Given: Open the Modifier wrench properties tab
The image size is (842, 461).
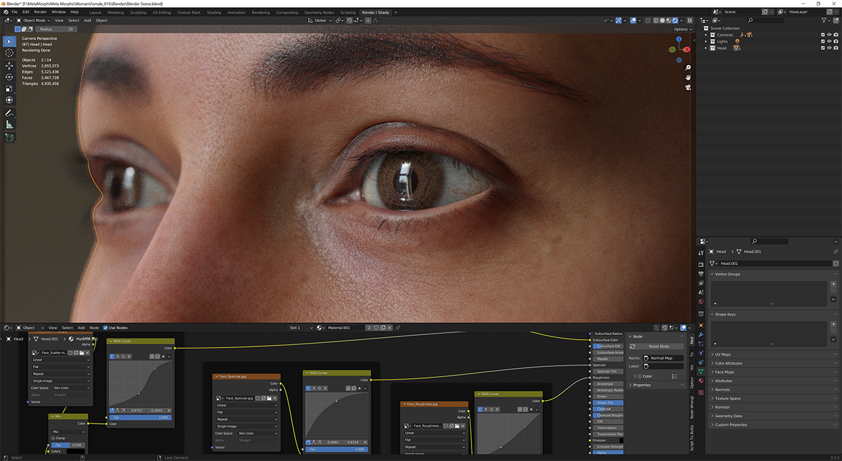Looking at the screenshot, I should click(701, 334).
